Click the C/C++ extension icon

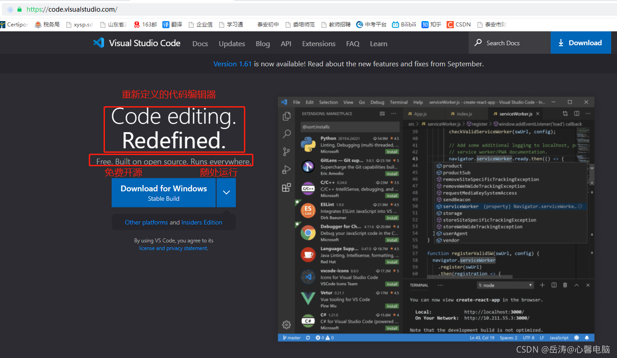[308, 189]
